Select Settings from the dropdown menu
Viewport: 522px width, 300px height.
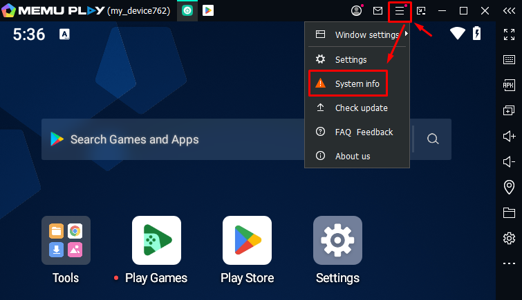click(x=357, y=60)
